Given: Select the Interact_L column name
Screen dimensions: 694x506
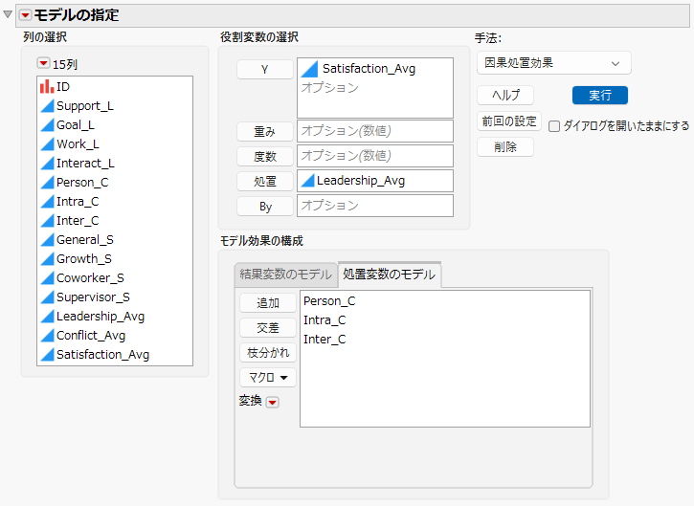Looking at the screenshot, I should click(x=85, y=164).
